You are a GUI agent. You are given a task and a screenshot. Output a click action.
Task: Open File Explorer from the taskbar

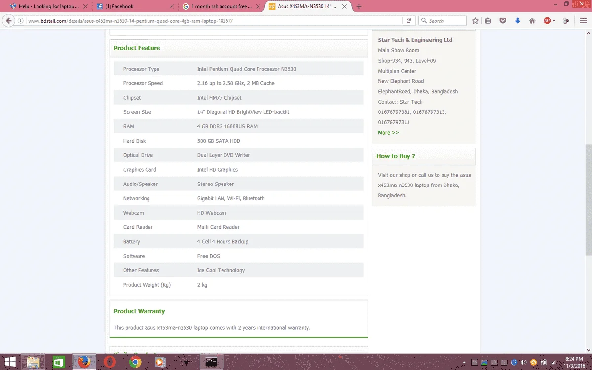click(34, 362)
